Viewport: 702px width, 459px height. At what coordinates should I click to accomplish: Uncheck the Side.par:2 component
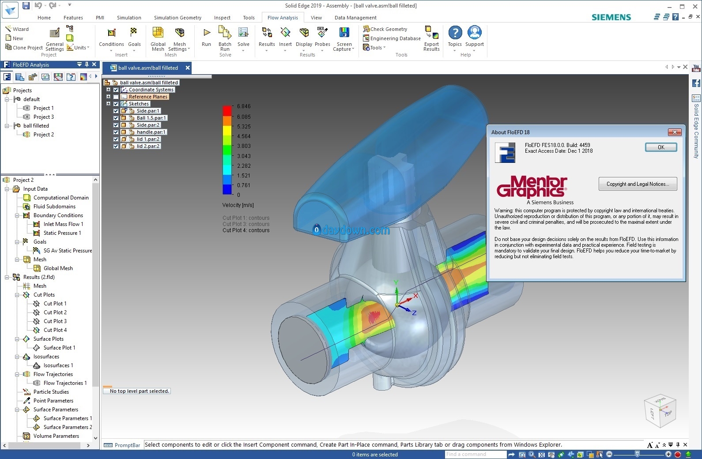coord(116,125)
